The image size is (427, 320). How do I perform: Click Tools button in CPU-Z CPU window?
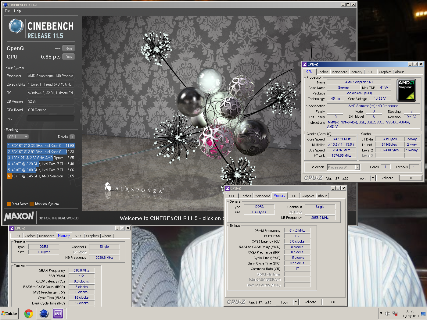tap(362, 178)
